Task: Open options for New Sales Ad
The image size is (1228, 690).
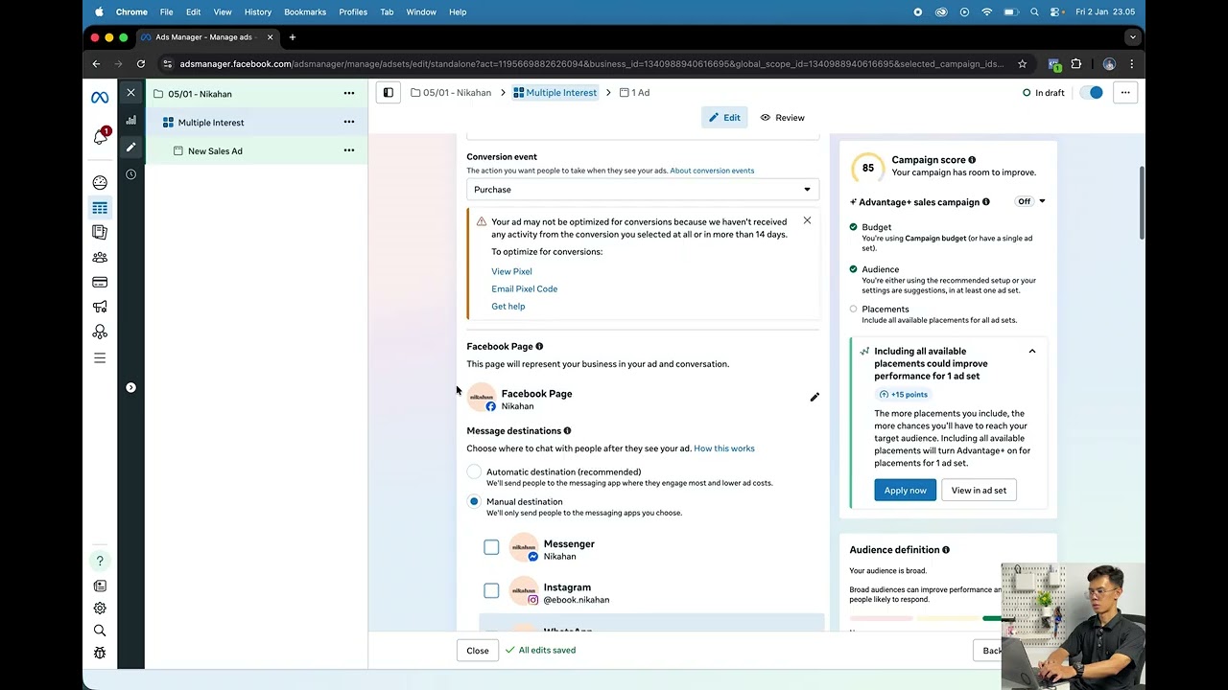Action: [349, 150]
